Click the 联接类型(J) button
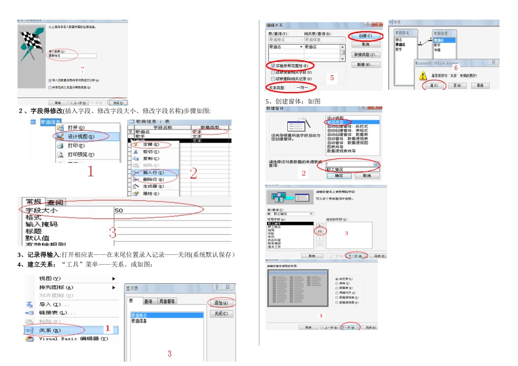Viewport: 518px width, 366px height. 365,55
